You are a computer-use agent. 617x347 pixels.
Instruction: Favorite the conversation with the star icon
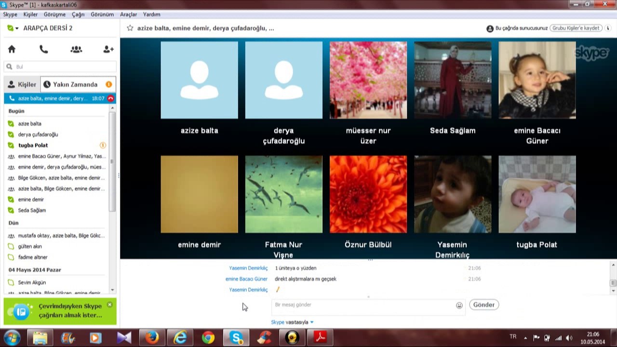130,28
